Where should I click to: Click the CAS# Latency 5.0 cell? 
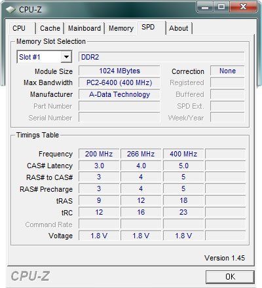click(x=183, y=166)
